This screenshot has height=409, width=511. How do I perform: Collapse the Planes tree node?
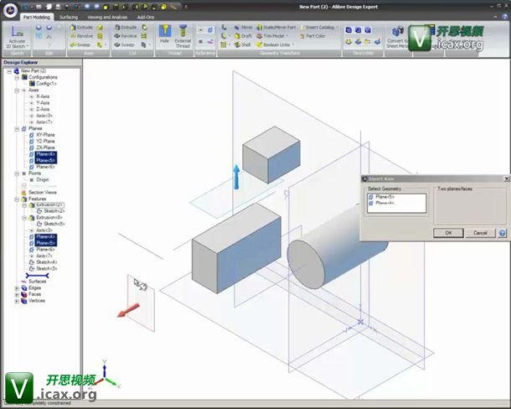click(x=18, y=128)
